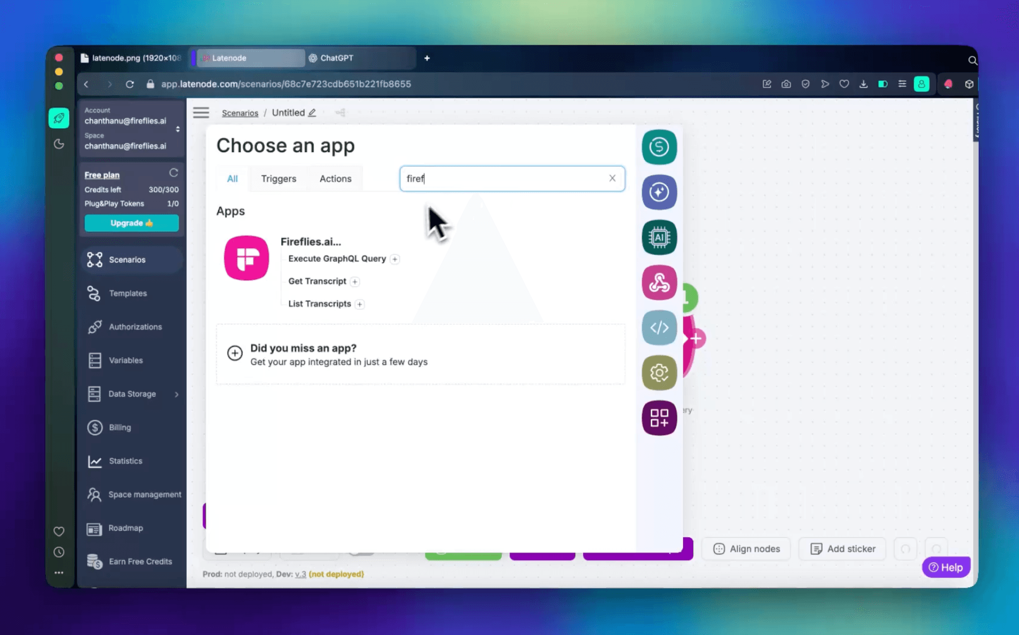Open the ChatGPT browser tab

(336, 58)
